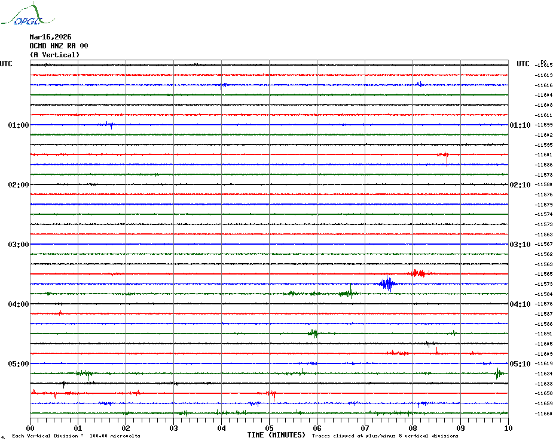Click the 10 minute tick on x-axis
This screenshot has width=556, height=444.
[x=508, y=428]
